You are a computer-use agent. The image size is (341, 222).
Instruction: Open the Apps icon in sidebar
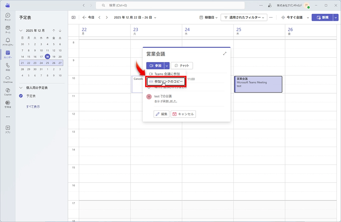pyautogui.click(x=8, y=129)
